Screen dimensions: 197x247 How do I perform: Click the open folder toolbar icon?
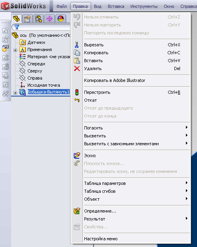pos(6,48)
